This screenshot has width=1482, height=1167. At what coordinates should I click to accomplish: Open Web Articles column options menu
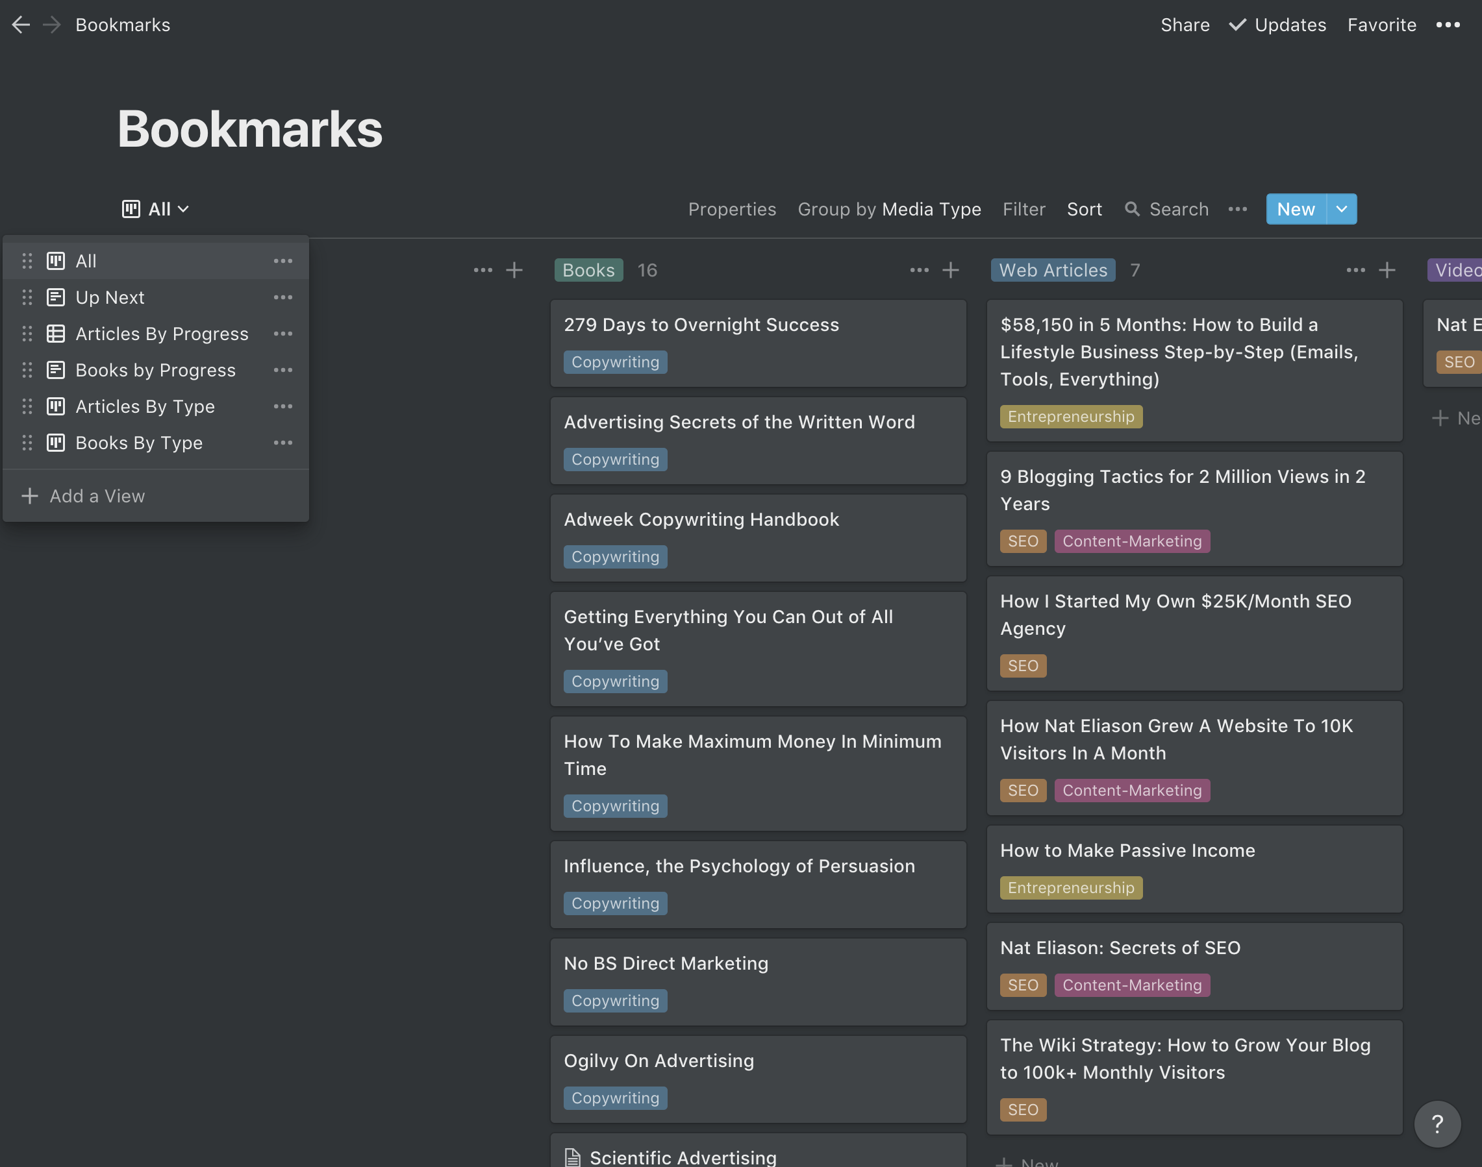coord(1355,271)
